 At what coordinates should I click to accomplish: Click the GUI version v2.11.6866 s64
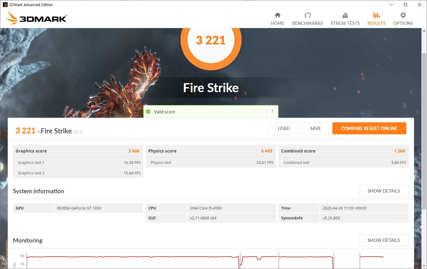(203, 218)
